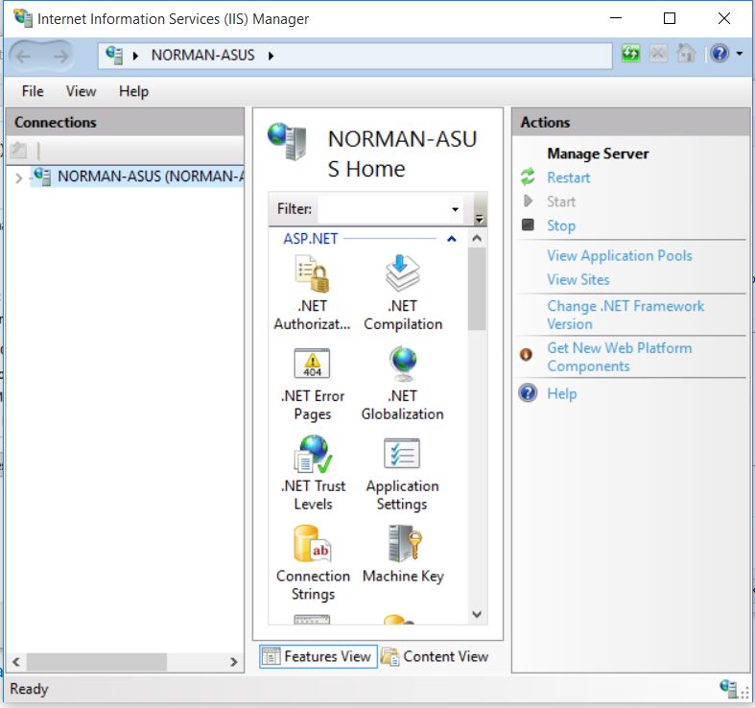
Task: Click the features list vertical scrollbar thumb
Action: click(x=476, y=289)
